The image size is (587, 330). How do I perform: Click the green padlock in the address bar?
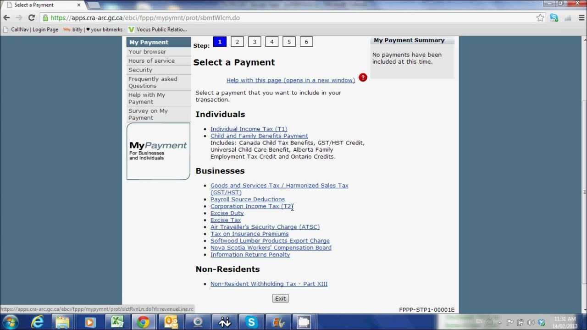[x=44, y=18]
